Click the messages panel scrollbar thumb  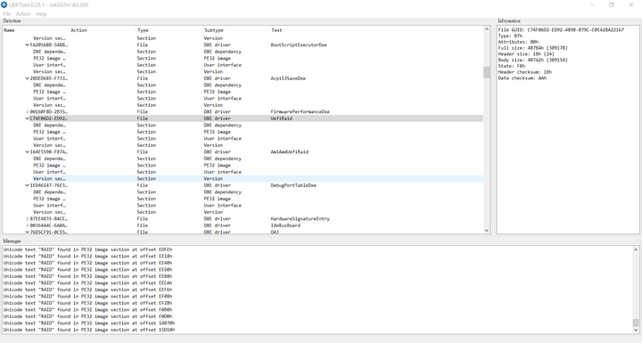636,323
